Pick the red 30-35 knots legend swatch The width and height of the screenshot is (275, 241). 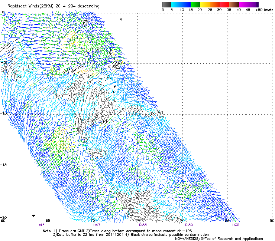[x=224, y=4]
